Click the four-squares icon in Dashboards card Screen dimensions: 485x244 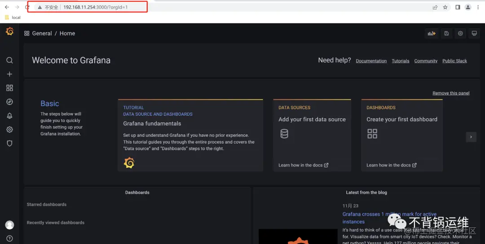(372, 134)
